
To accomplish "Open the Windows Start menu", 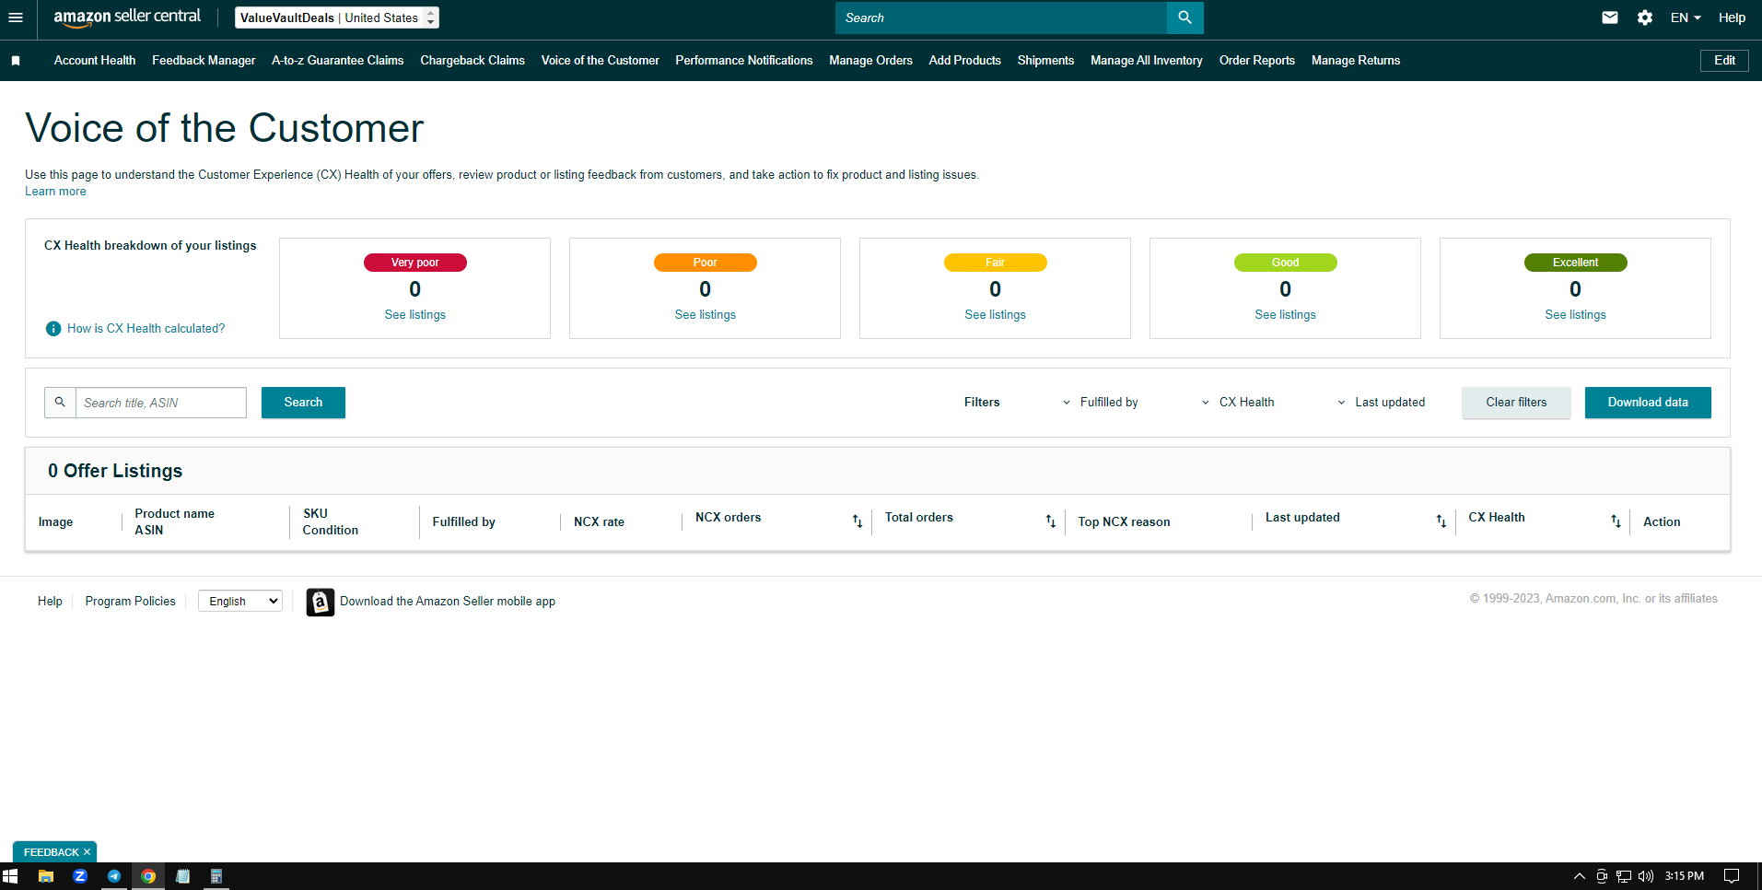I will 10,876.
